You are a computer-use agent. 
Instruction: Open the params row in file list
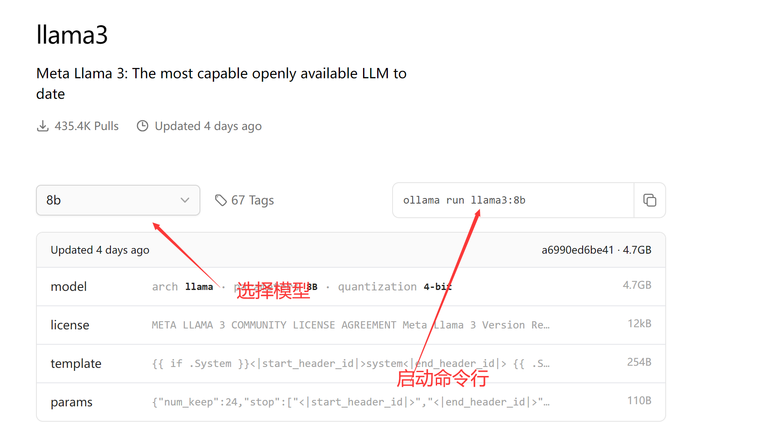click(x=351, y=402)
